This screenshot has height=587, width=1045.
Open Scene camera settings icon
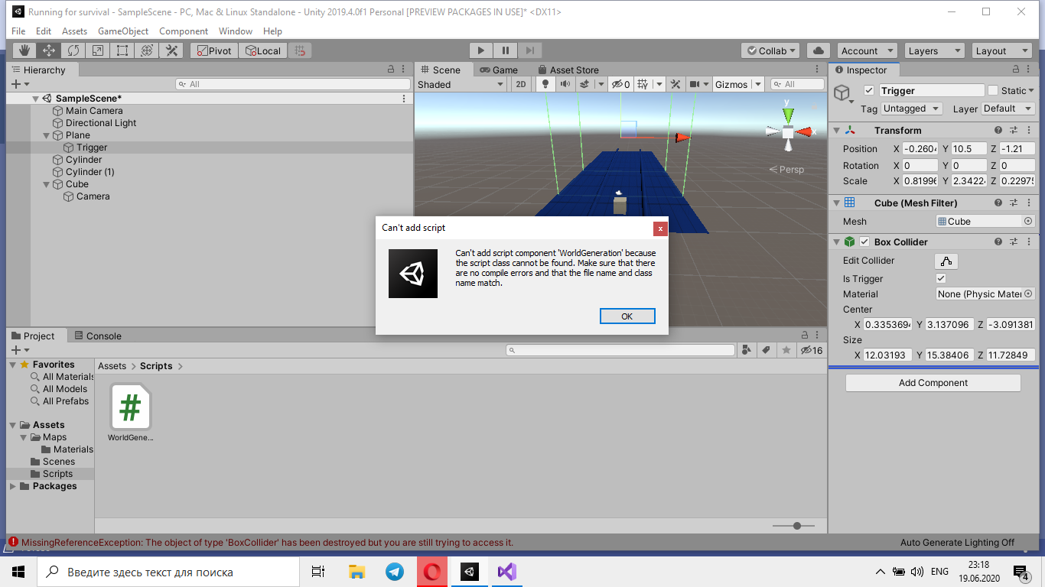[694, 84]
